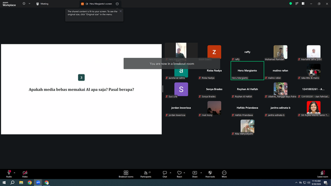Click the green encryption shield icon
Screen dimensions: 331x186
(x=291, y=4)
